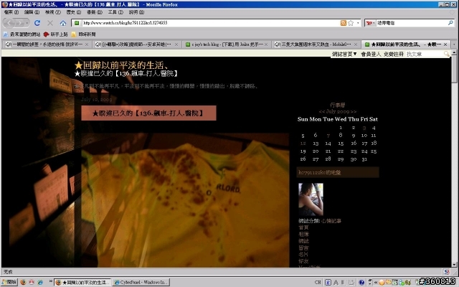Open the 新手上路 bookmark
Viewport: 459px width, 287px height.
click(56, 34)
